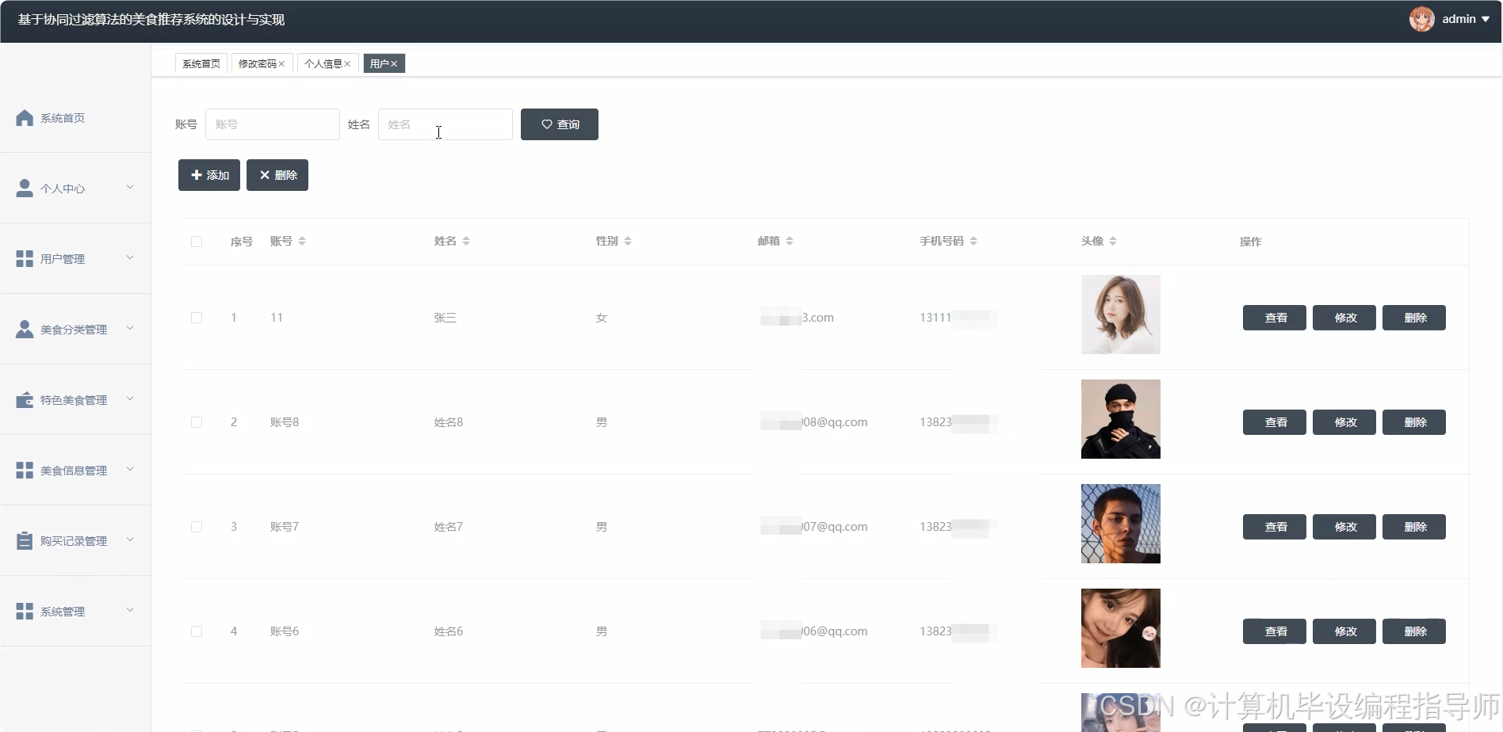Switch to the 系统首页 tab
Image resolution: width=1503 pixels, height=732 pixels.
[x=201, y=63]
